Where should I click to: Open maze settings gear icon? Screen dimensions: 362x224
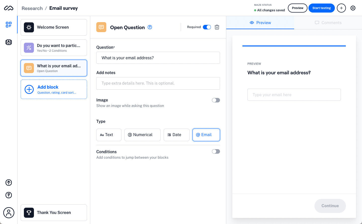pyautogui.click(x=353, y=8)
